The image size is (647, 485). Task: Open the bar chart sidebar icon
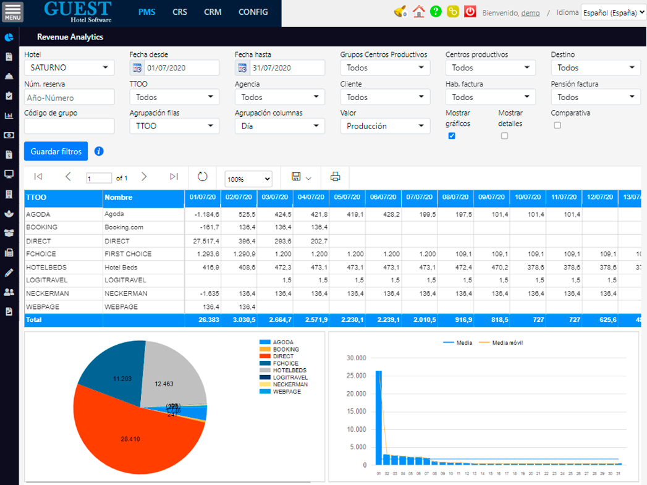click(9, 116)
